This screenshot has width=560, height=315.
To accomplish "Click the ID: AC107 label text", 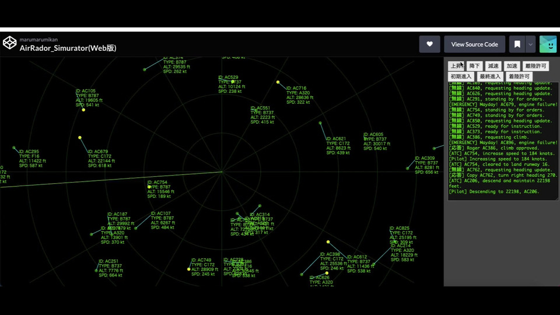I will coord(161,213).
